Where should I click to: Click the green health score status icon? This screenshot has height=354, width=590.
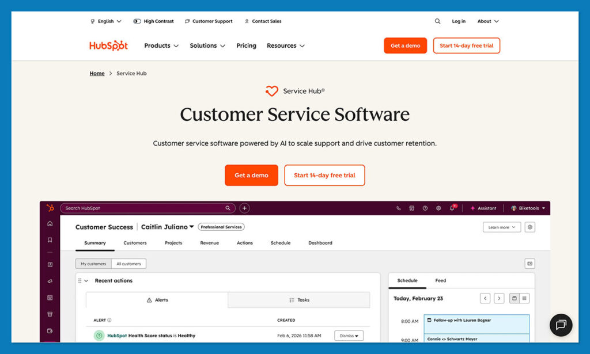[x=99, y=336]
